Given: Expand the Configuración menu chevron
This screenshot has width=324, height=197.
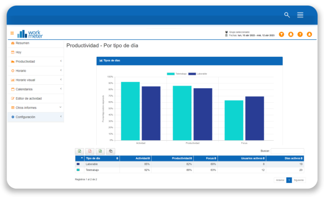Looking at the screenshot, I should pos(61,117).
